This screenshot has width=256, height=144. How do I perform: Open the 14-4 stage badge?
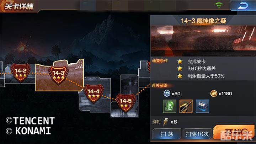coord(94,94)
